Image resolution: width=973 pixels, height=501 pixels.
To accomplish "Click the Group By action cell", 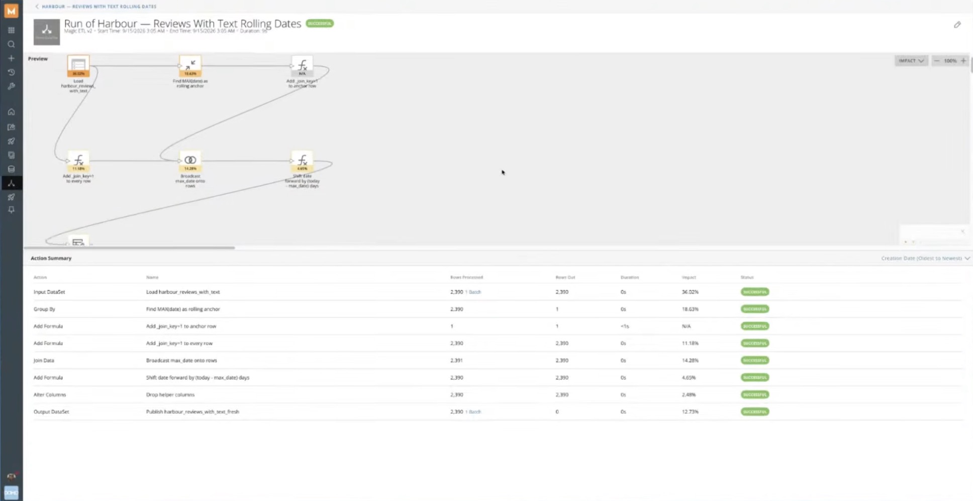I will (44, 309).
